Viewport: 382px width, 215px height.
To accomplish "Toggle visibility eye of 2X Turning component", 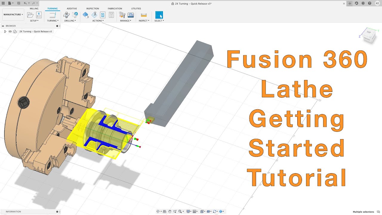I will pyautogui.click(x=10, y=31).
